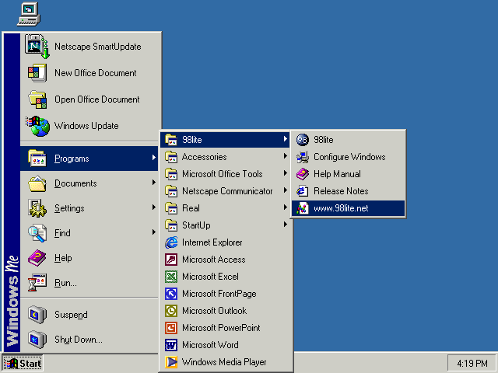Click the Windows Media Player icon
The width and height of the screenshot is (498, 373).
pos(171,362)
